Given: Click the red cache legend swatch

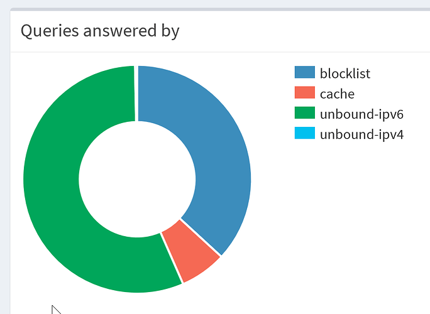Looking at the screenshot, I should 305,94.
